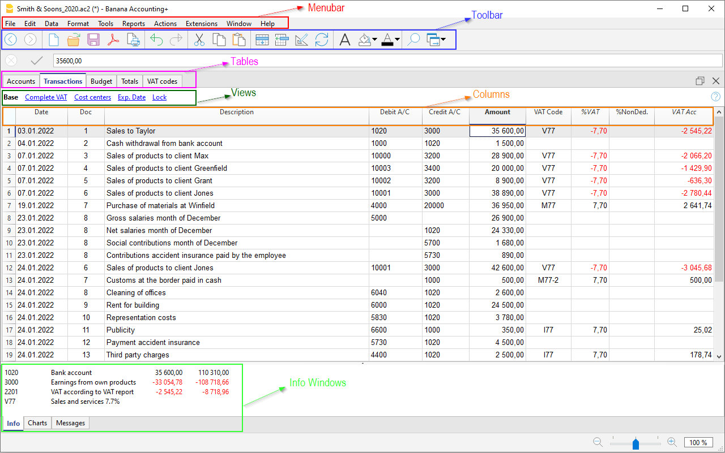This screenshot has width=725, height=453.
Task: Switch to the VAT codes table tab
Action: pyautogui.click(x=162, y=81)
